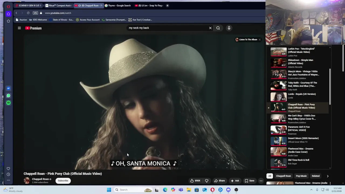The height and width of the screenshot is (194, 345).
Task: Open Opera sidebar home icon
Action: (x=8, y=14)
